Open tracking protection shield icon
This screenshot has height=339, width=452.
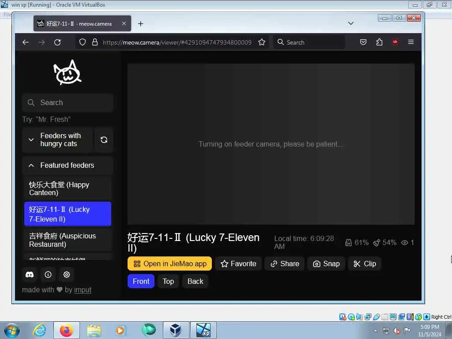(83, 42)
